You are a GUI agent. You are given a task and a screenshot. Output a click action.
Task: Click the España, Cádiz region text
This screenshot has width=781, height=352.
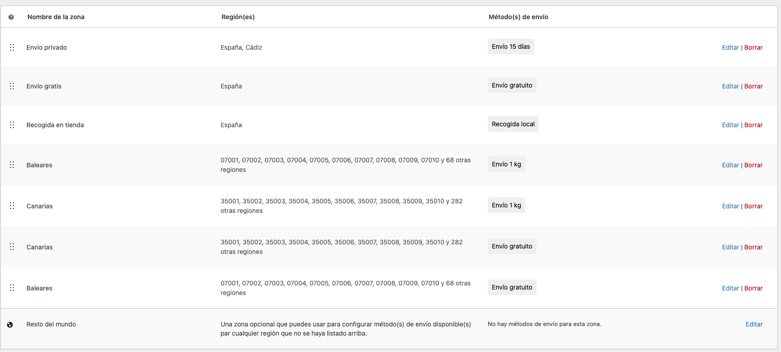pyautogui.click(x=241, y=47)
